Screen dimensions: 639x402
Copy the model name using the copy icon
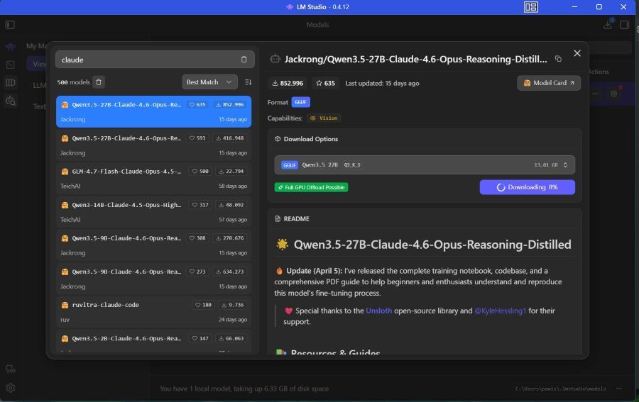click(558, 59)
